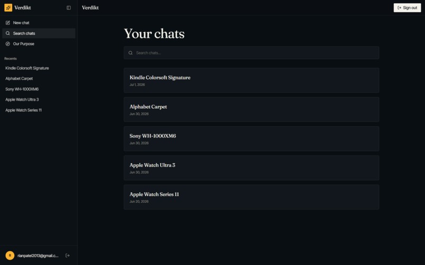425x265 pixels.
Task: Open Sony WH-1000XM6 in Recents
Action: 39,89
